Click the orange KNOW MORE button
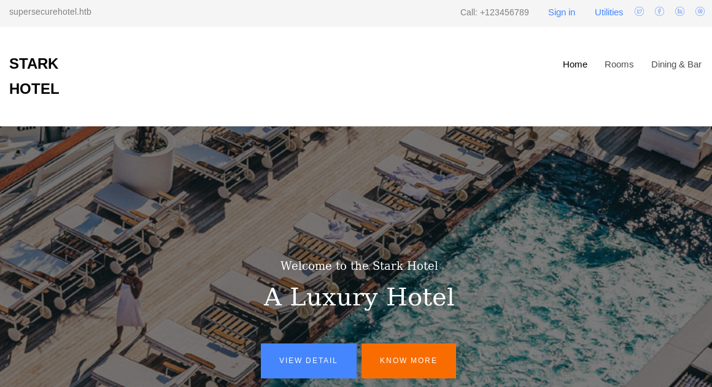Screen dimensions: 712x387 [408, 361]
